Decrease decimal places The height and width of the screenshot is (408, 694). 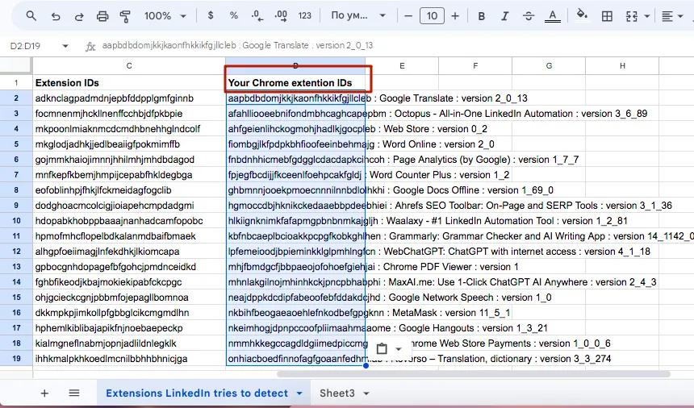257,16
